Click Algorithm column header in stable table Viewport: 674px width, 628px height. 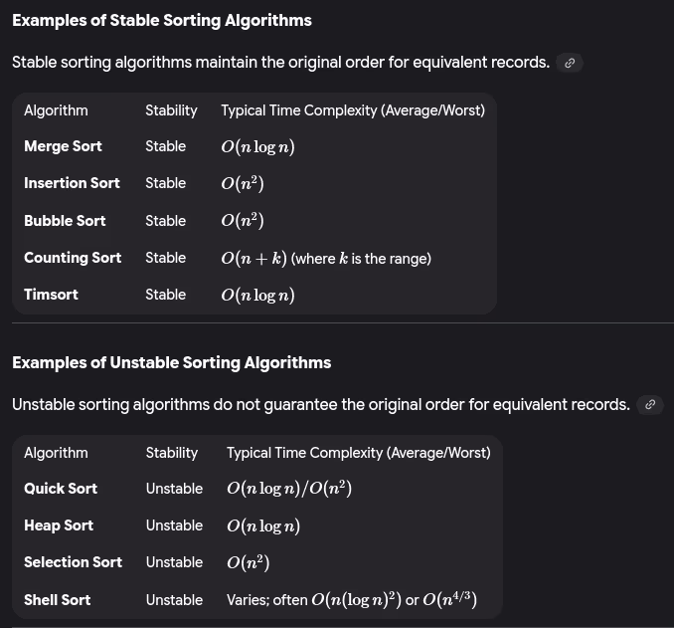[56, 110]
